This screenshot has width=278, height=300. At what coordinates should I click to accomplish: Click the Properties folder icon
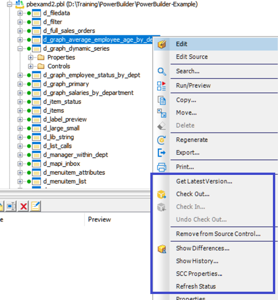41,57
